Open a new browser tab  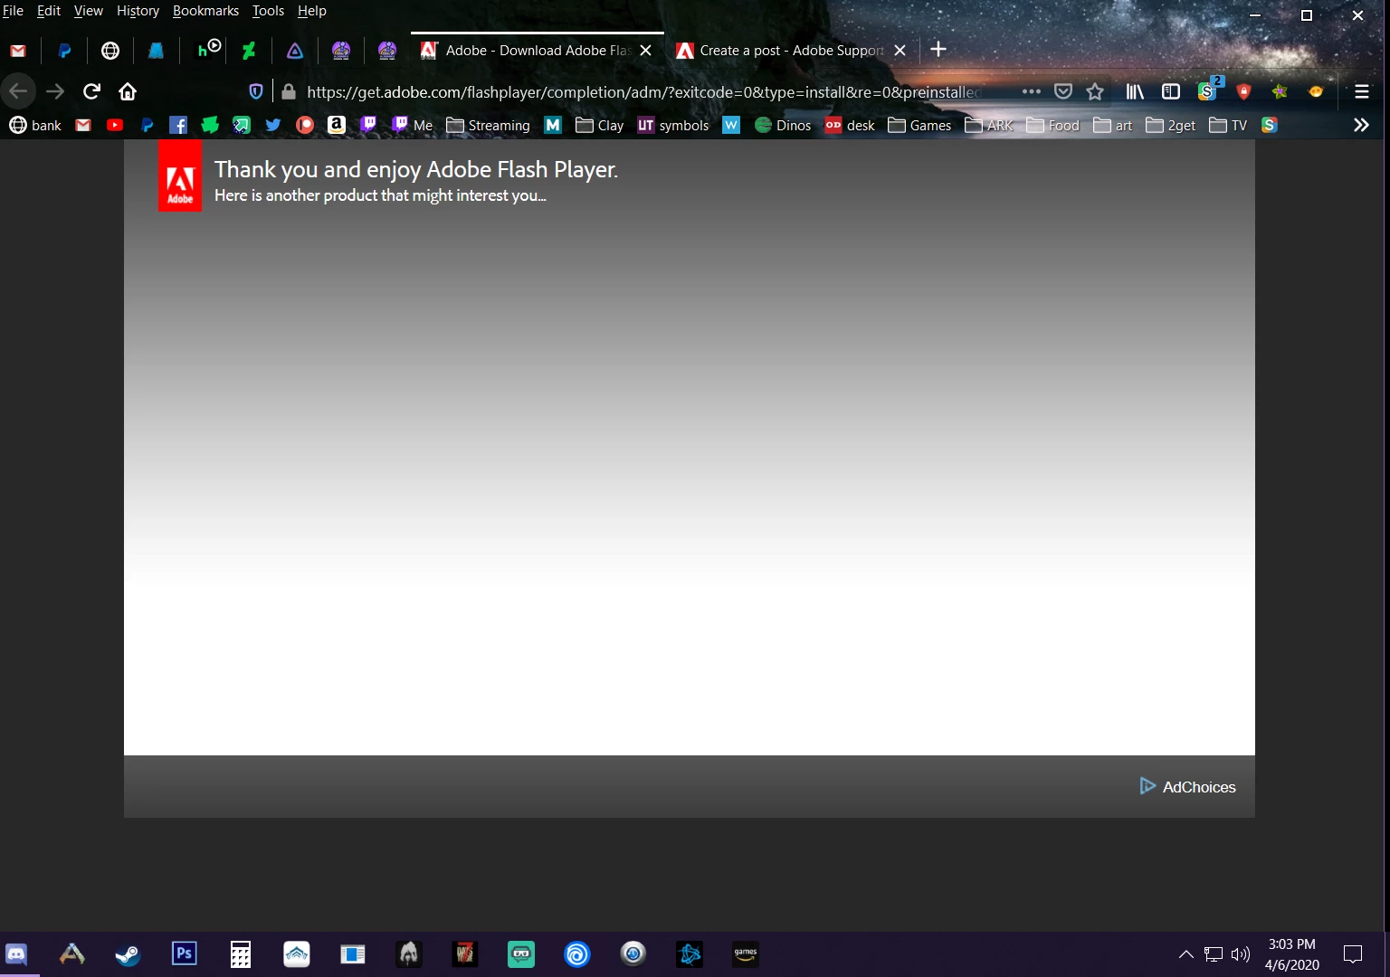coord(938,50)
